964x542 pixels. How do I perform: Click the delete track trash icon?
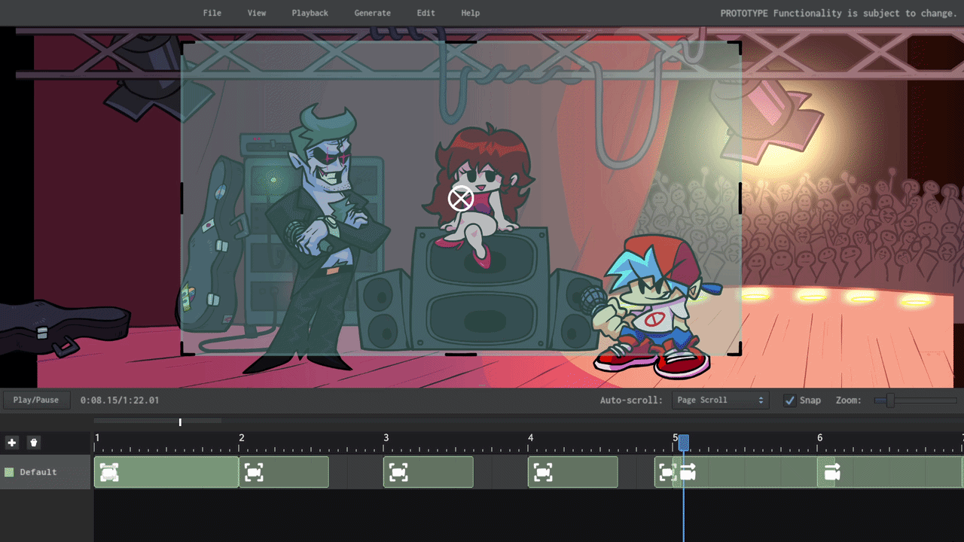tap(33, 443)
